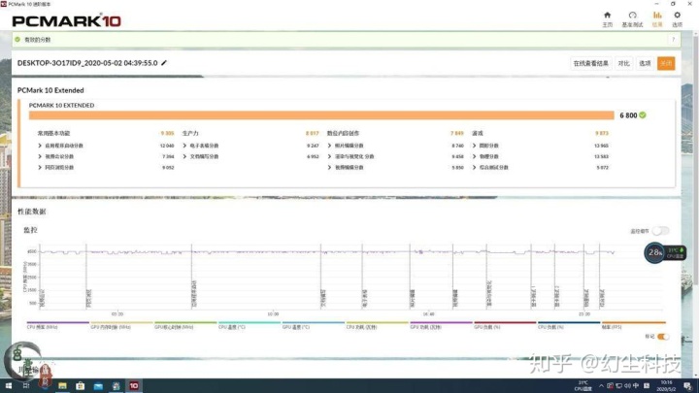Select the frame rate (FPS) legend item
The width and height of the screenshot is (699, 393).
pyautogui.click(x=633, y=325)
